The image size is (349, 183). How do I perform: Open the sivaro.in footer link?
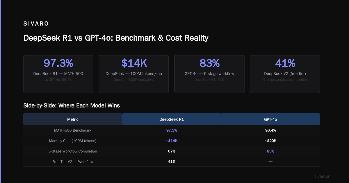[323, 176]
